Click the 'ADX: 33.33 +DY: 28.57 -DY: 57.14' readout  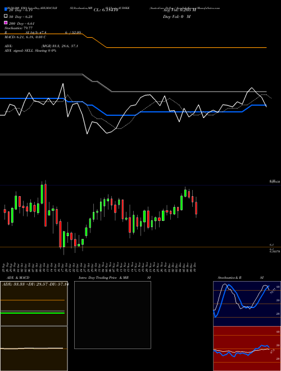click(35, 284)
